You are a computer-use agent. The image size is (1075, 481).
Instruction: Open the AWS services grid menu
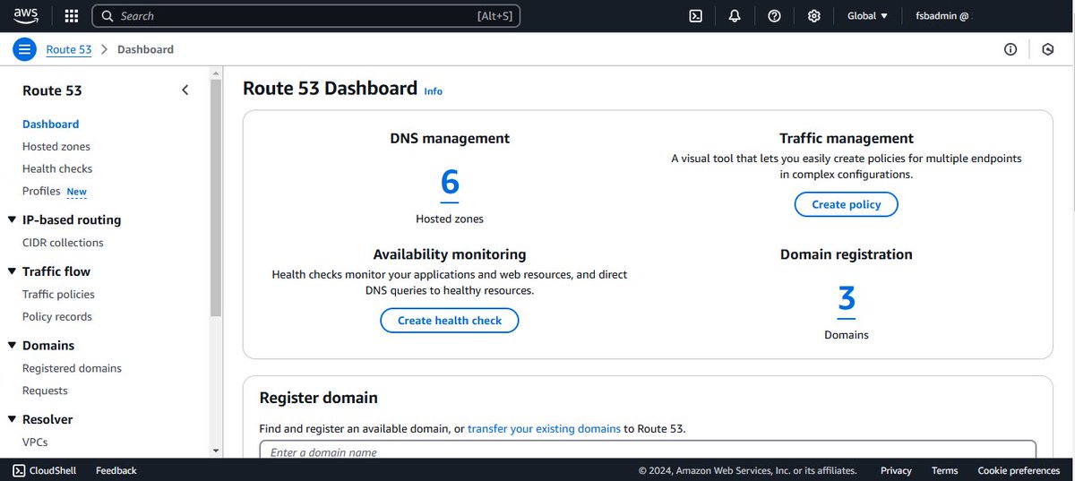click(72, 16)
